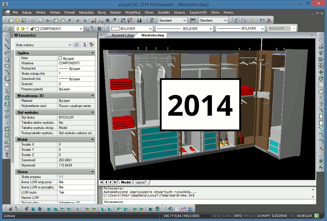Toggle ORTO mode in status bar

pos(238,216)
